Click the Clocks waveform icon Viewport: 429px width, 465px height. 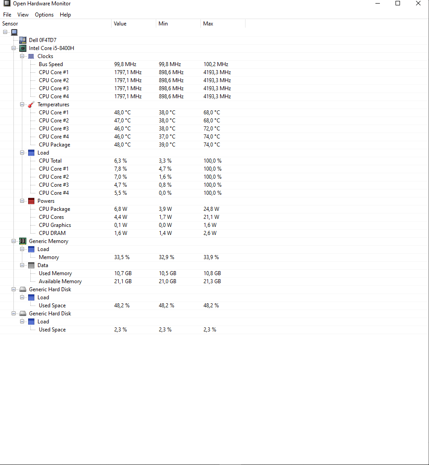[31, 56]
